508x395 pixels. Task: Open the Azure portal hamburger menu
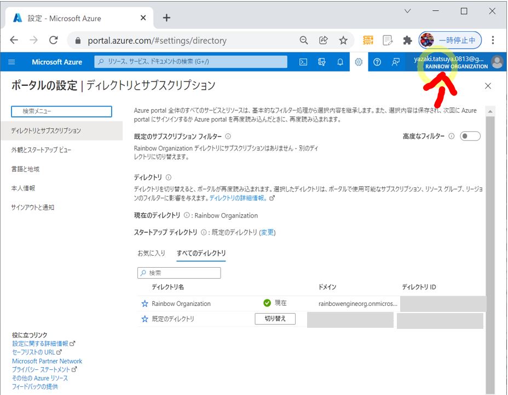[11, 62]
